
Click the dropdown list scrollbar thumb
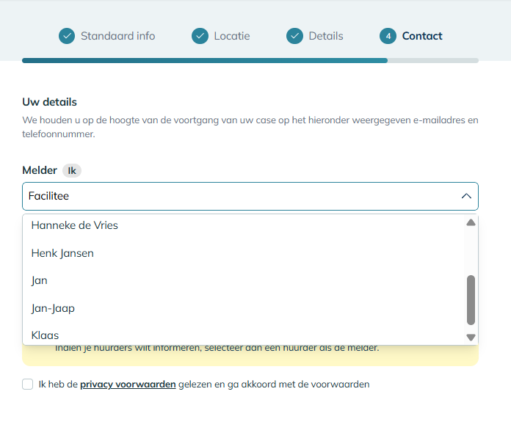coord(471,299)
